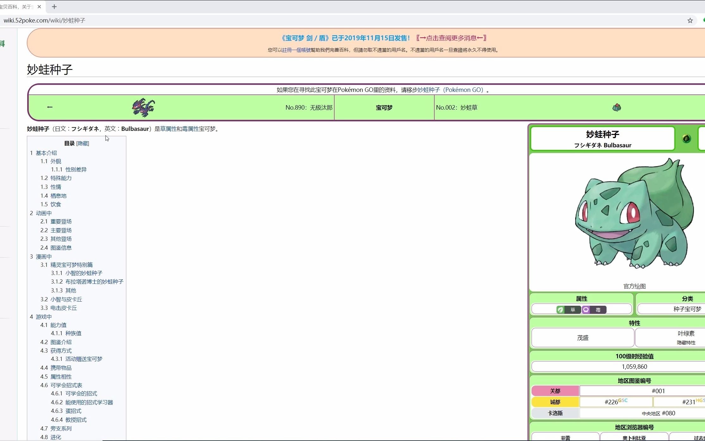
Task: Click the poison type icon
Action: [x=586, y=310]
